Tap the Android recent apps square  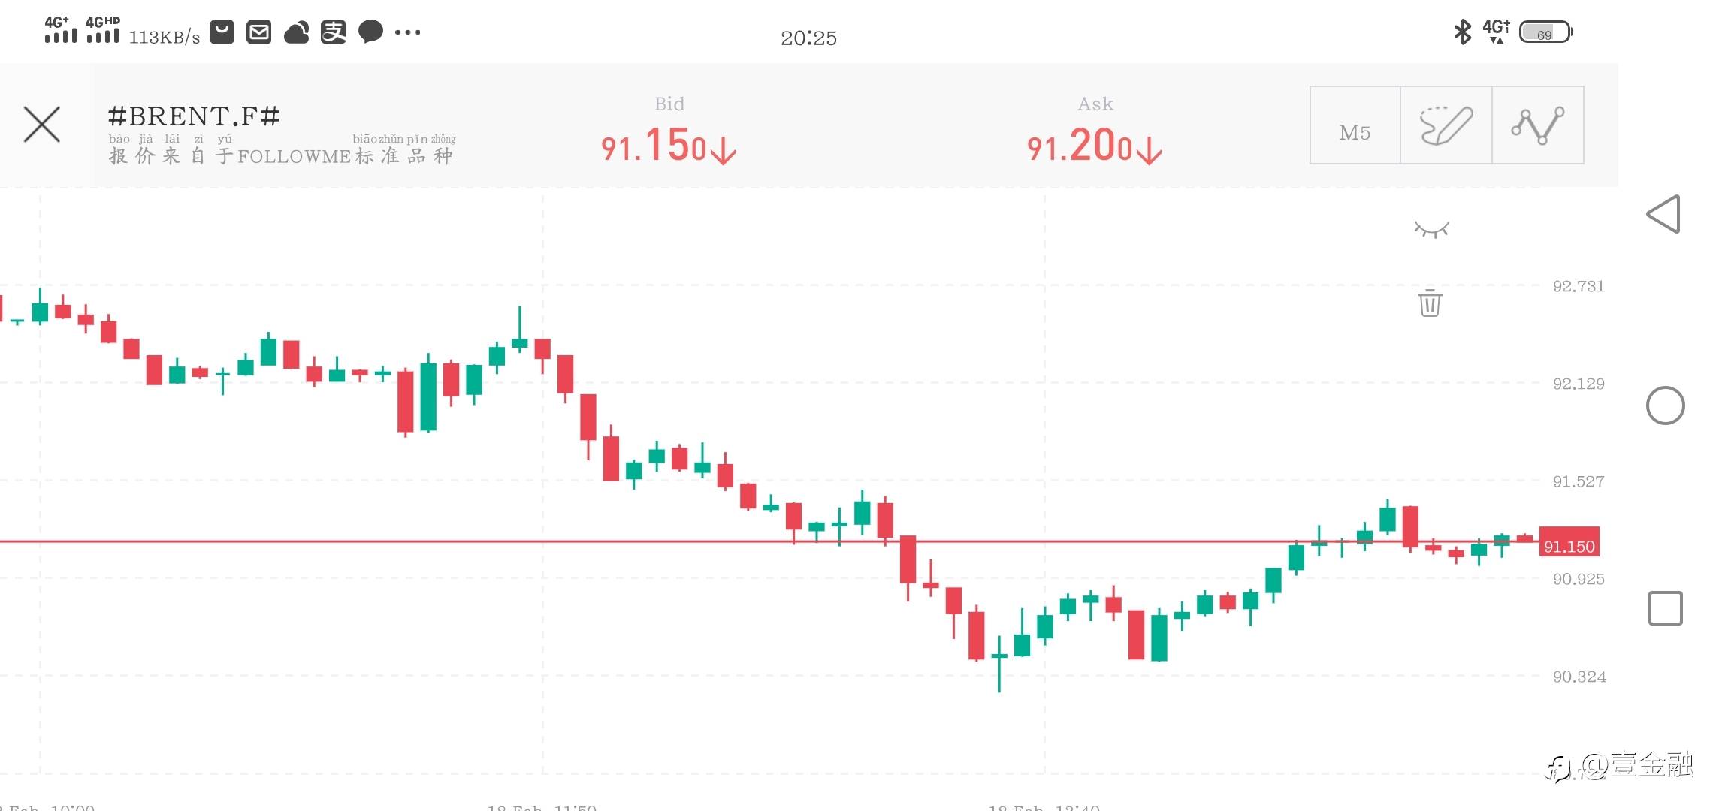coord(1665,608)
